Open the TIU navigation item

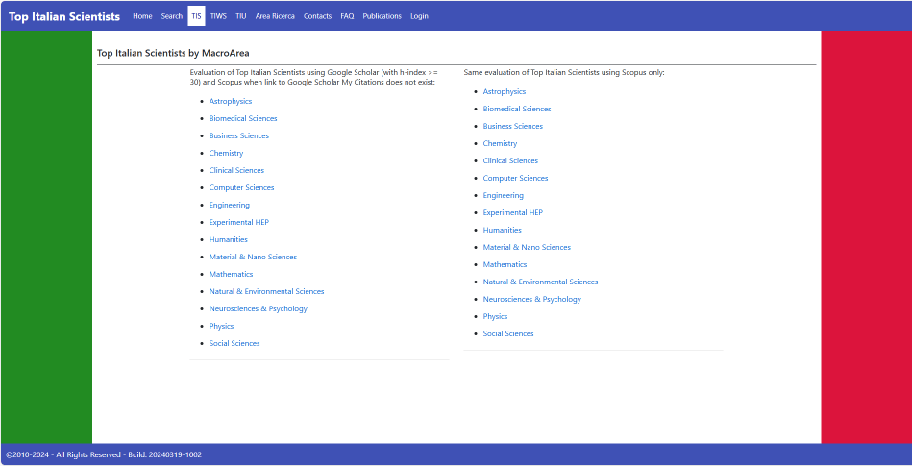tap(241, 16)
